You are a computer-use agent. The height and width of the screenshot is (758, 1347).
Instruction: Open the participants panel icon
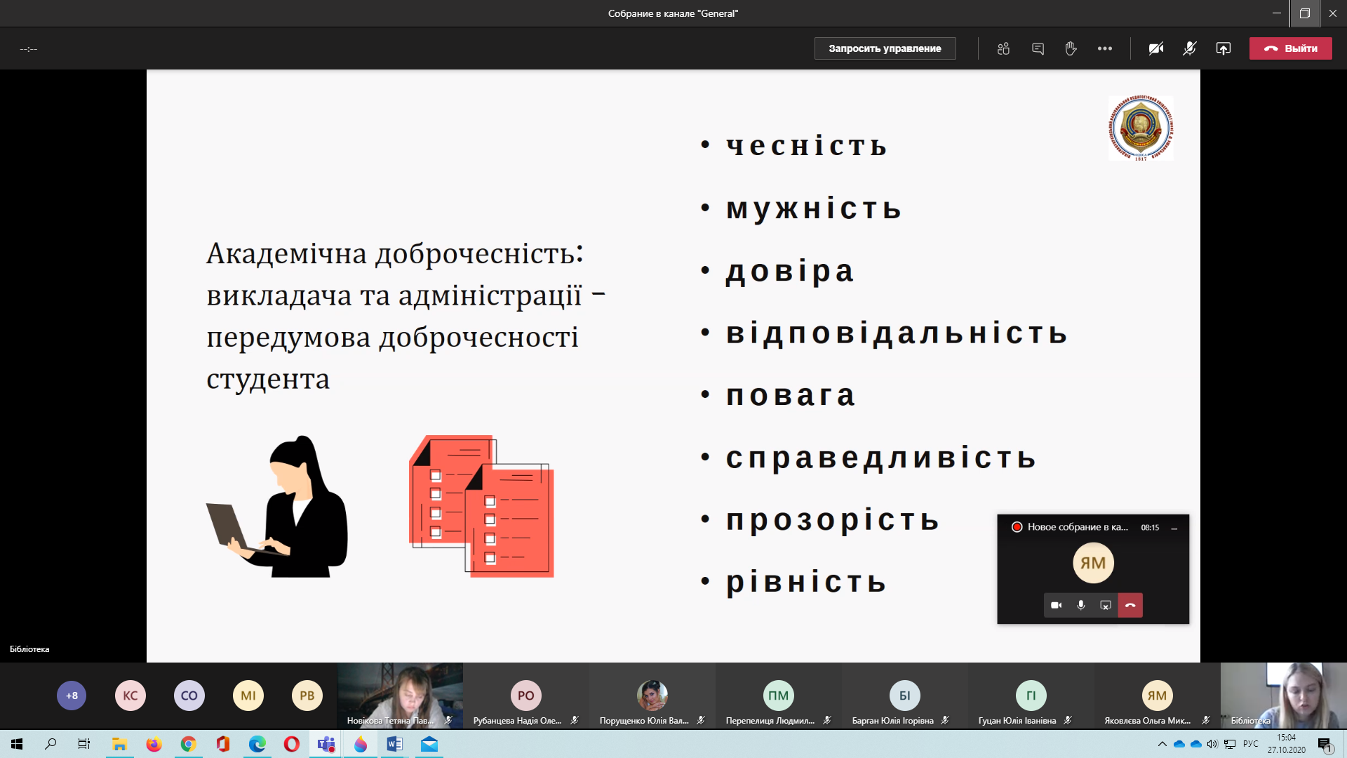(1003, 48)
